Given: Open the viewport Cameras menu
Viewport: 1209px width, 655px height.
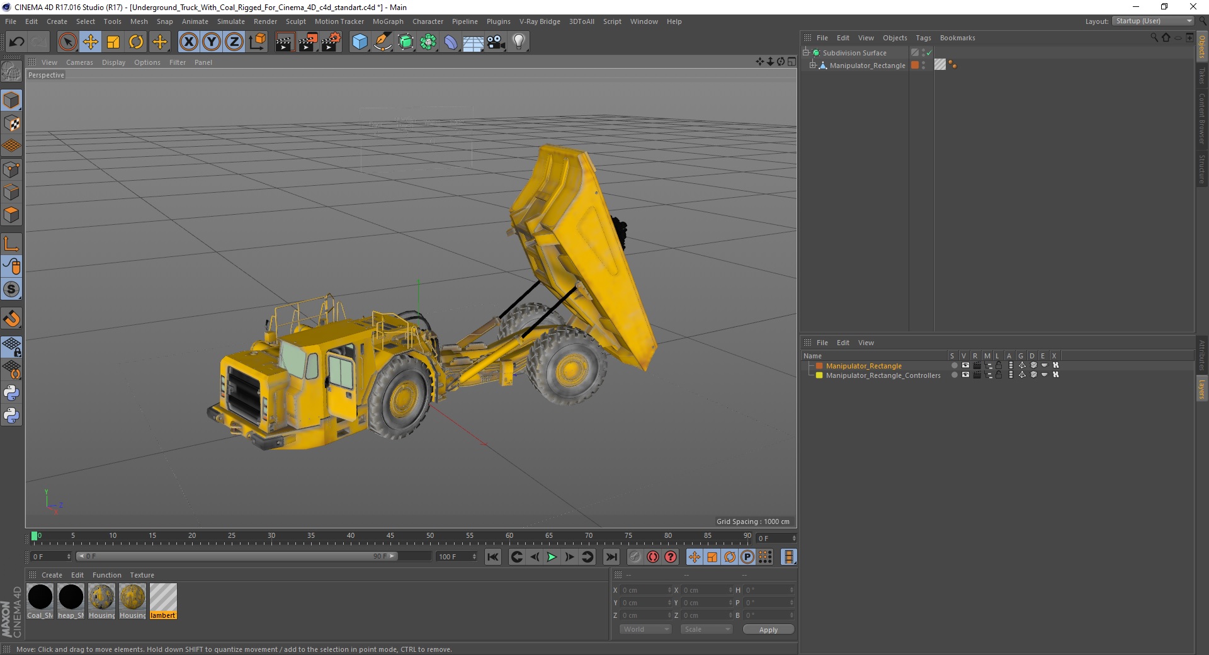Looking at the screenshot, I should (x=79, y=62).
